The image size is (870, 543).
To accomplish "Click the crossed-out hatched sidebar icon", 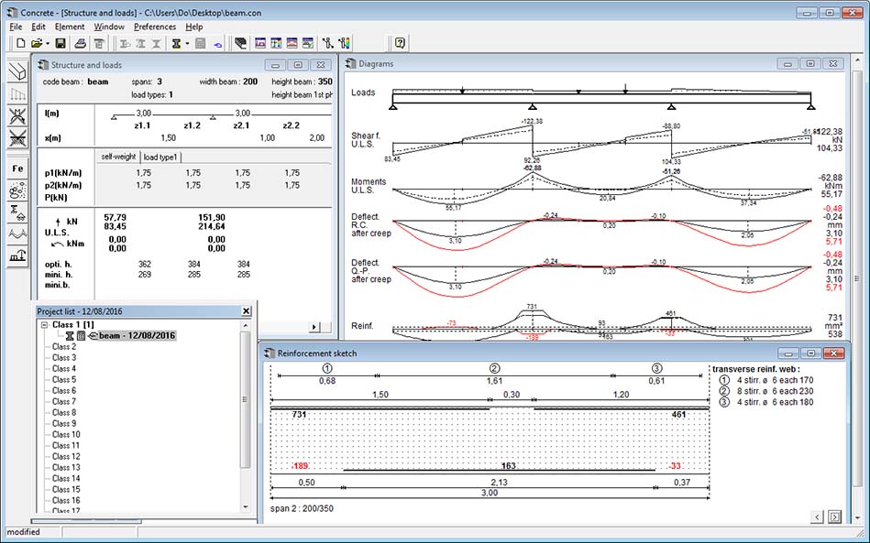I will click(17, 138).
